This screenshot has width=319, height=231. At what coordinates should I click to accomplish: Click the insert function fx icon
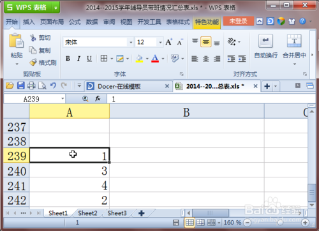98,98
